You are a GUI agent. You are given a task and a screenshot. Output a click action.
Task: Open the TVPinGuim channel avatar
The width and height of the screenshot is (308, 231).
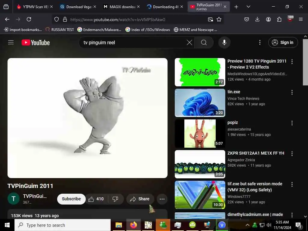click(14, 199)
